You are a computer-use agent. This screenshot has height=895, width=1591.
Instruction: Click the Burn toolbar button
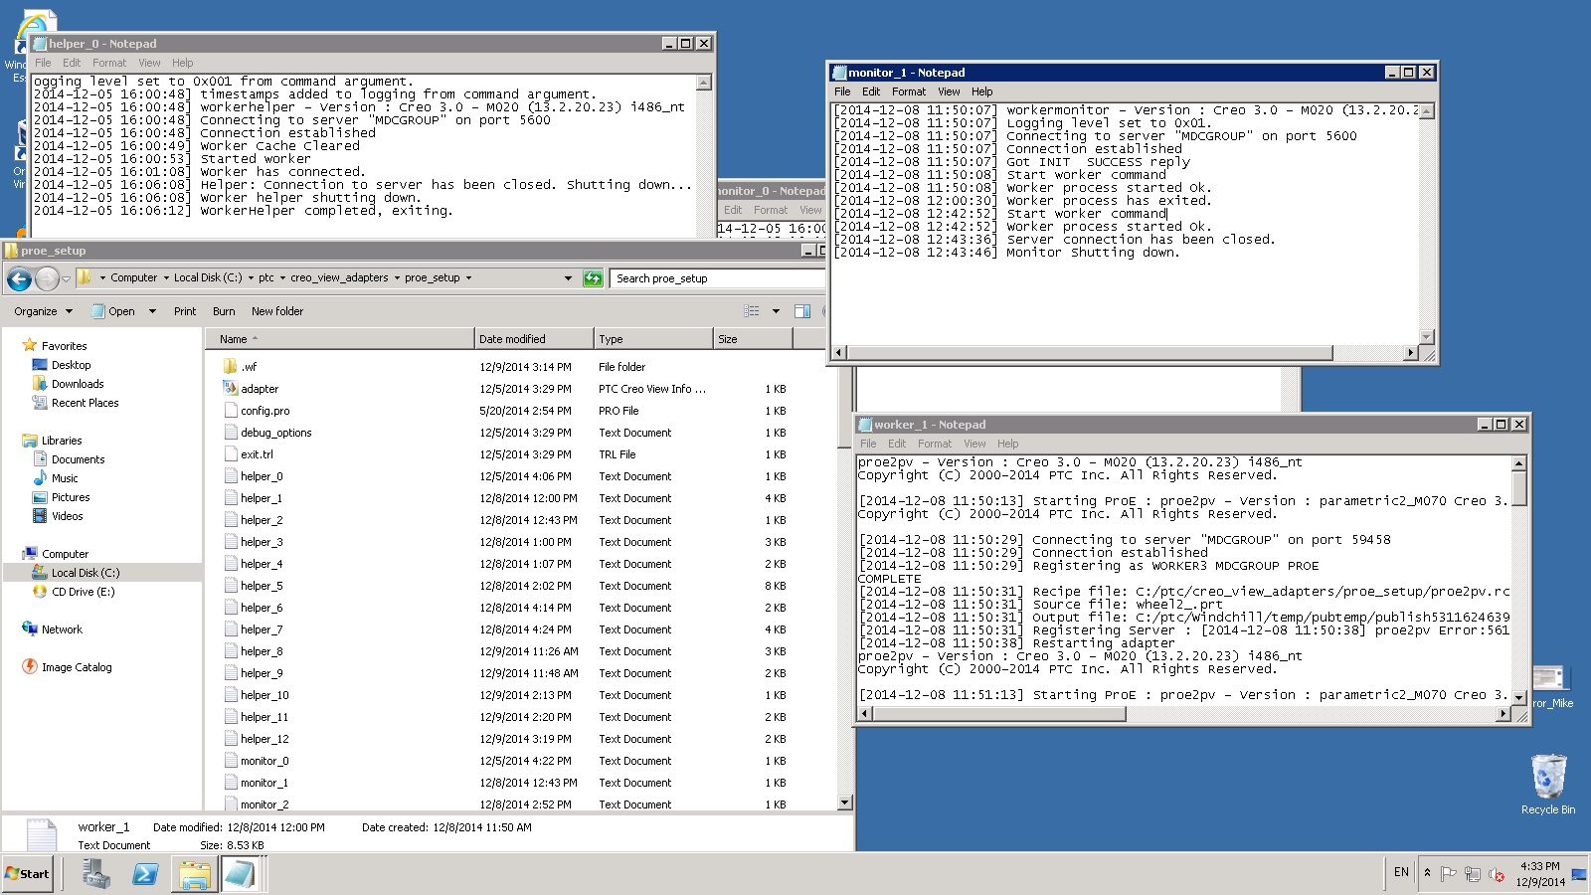[224, 311]
